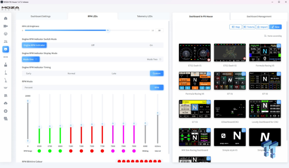Screen dimensions: 289x168
Task: Click the overlay badge on Lovely Dashboard thumbnail
Action: [x=279, y=102]
